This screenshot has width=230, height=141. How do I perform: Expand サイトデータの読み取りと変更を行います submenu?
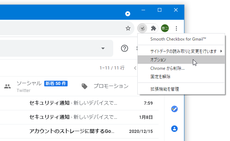[x=181, y=51]
